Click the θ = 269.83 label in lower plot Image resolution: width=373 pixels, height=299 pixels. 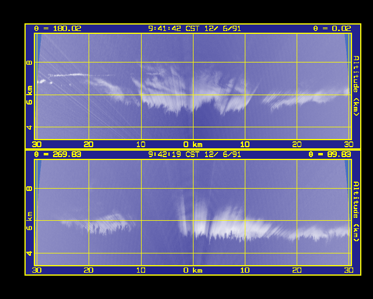(x=58, y=155)
